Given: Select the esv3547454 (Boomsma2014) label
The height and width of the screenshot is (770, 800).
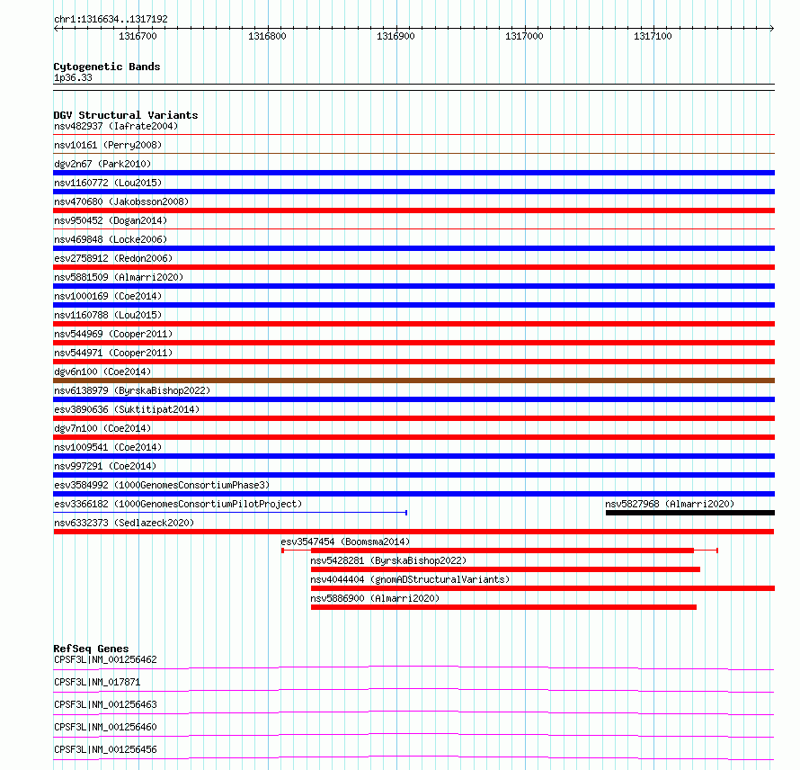Looking at the screenshot, I should [345, 542].
